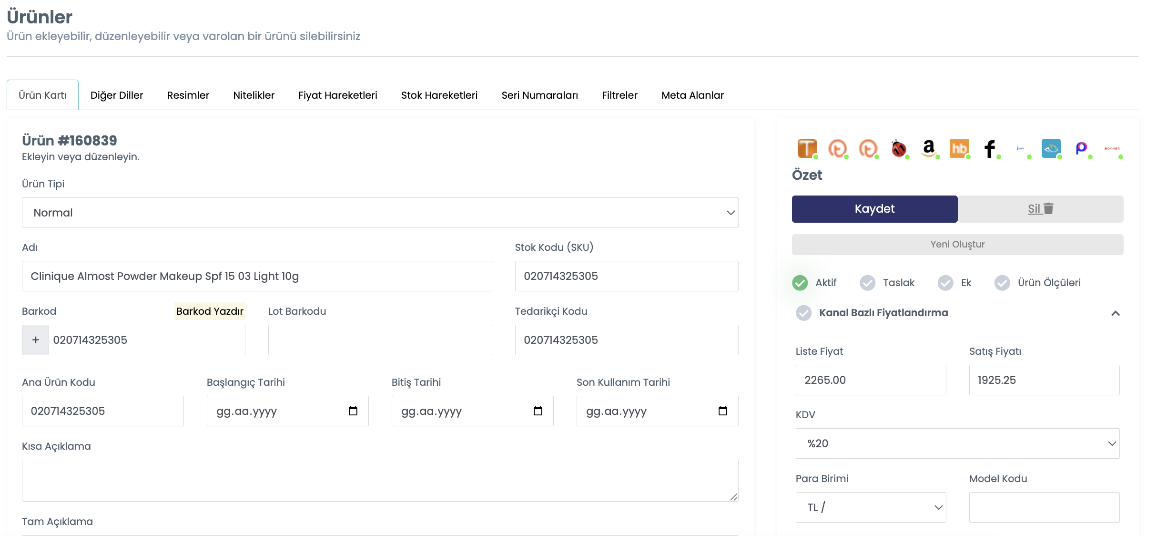Switch to the Fiyat Hareketleri tab
1157x536 pixels.
tap(338, 95)
